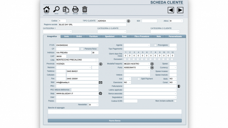Open the TIPO CLIENTE dropdown
Image resolution: width=228 pixels, height=128 pixels.
112,21
